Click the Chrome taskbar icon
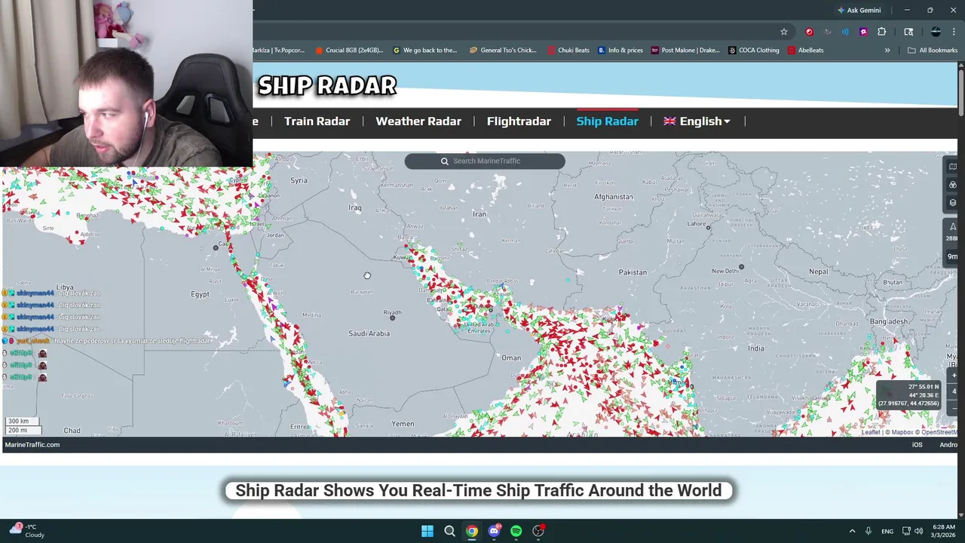 [x=472, y=531]
